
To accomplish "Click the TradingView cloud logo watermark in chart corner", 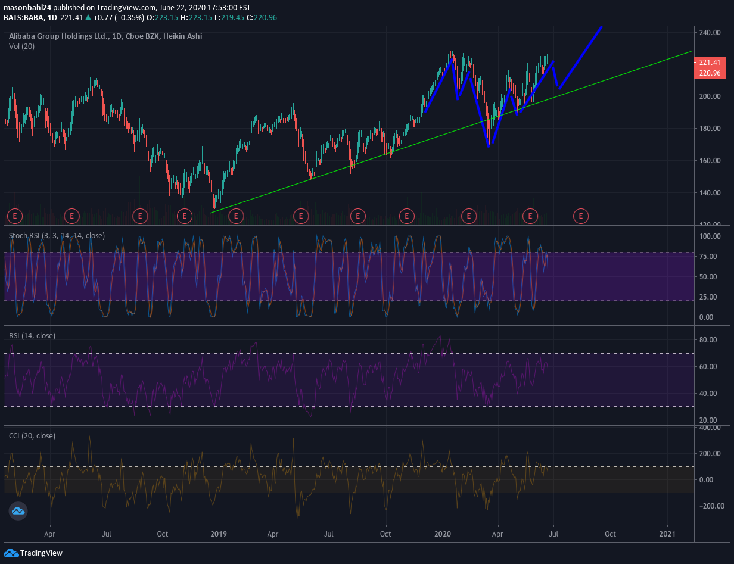I will tap(18, 511).
